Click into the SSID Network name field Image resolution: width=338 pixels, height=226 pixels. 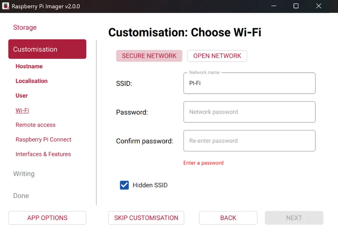point(249,83)
